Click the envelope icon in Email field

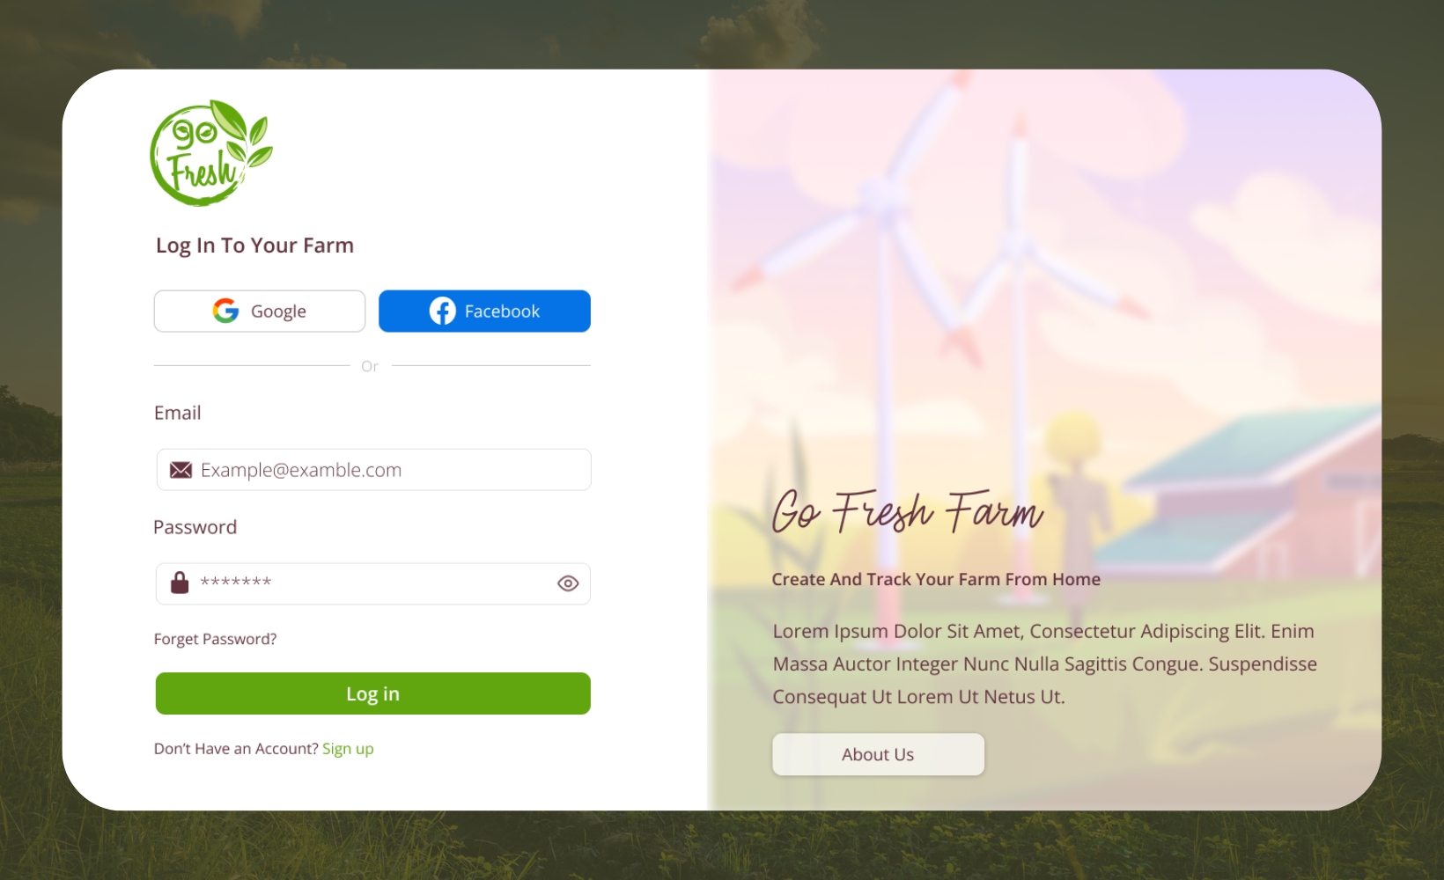click(180, 470)
